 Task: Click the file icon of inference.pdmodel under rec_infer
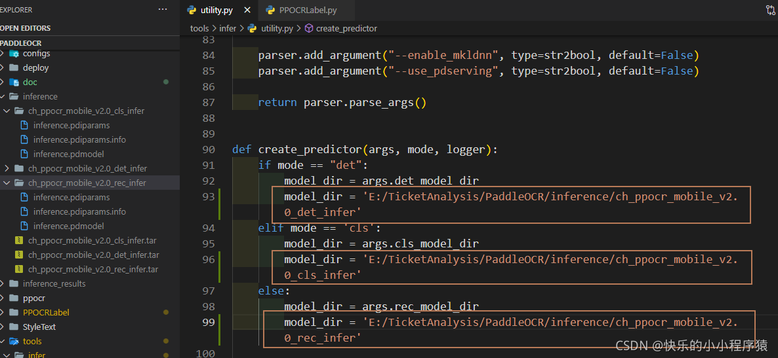(24, 226)
